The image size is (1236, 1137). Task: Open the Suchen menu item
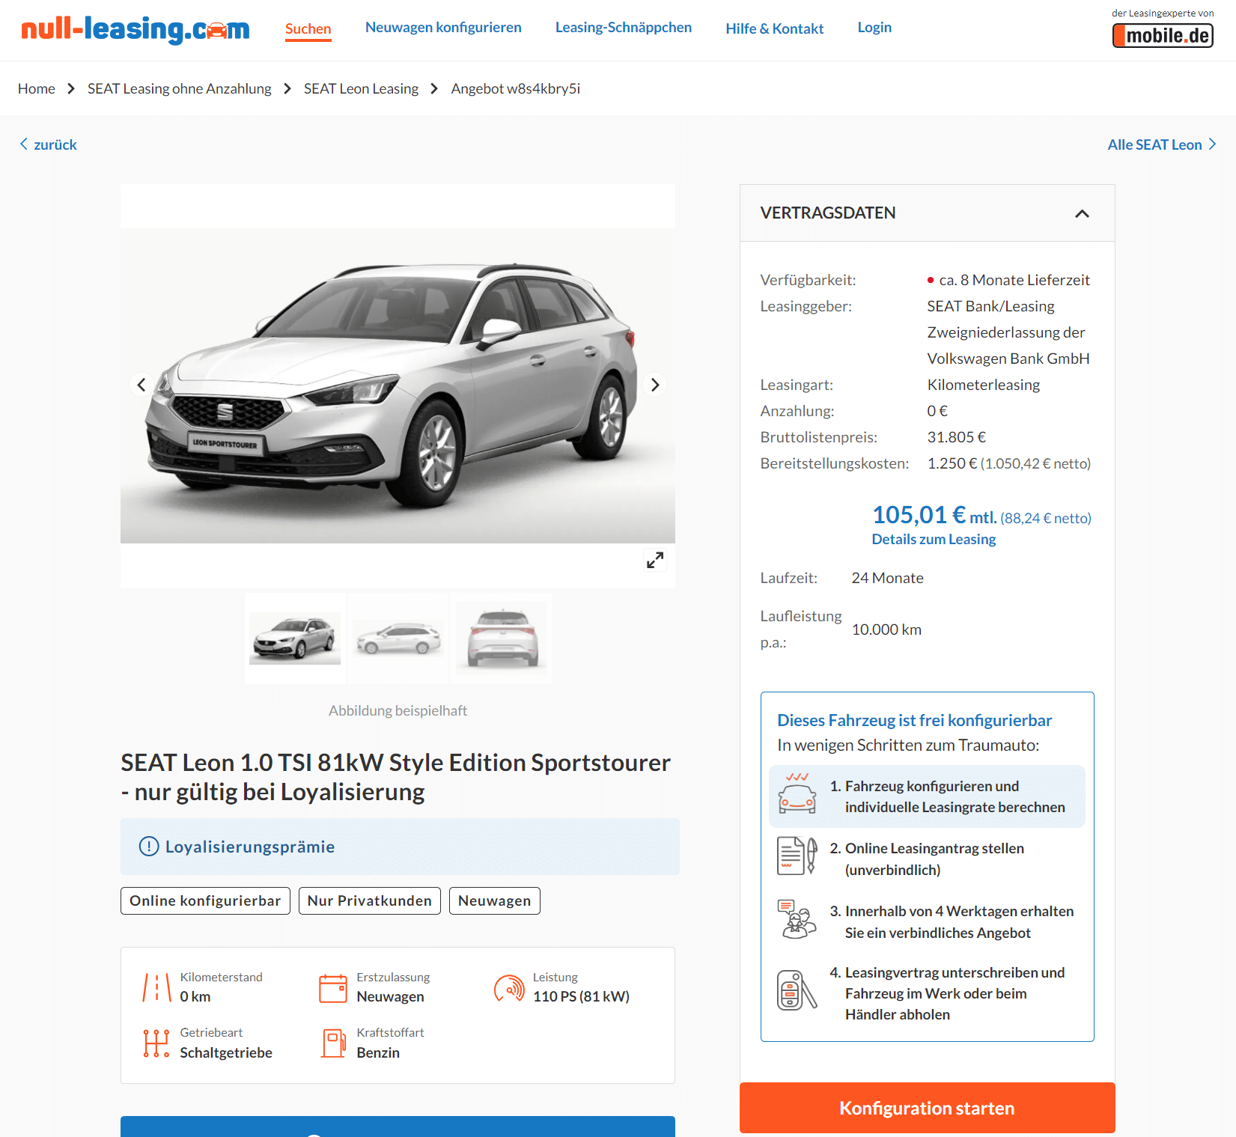tap(308, 29)
